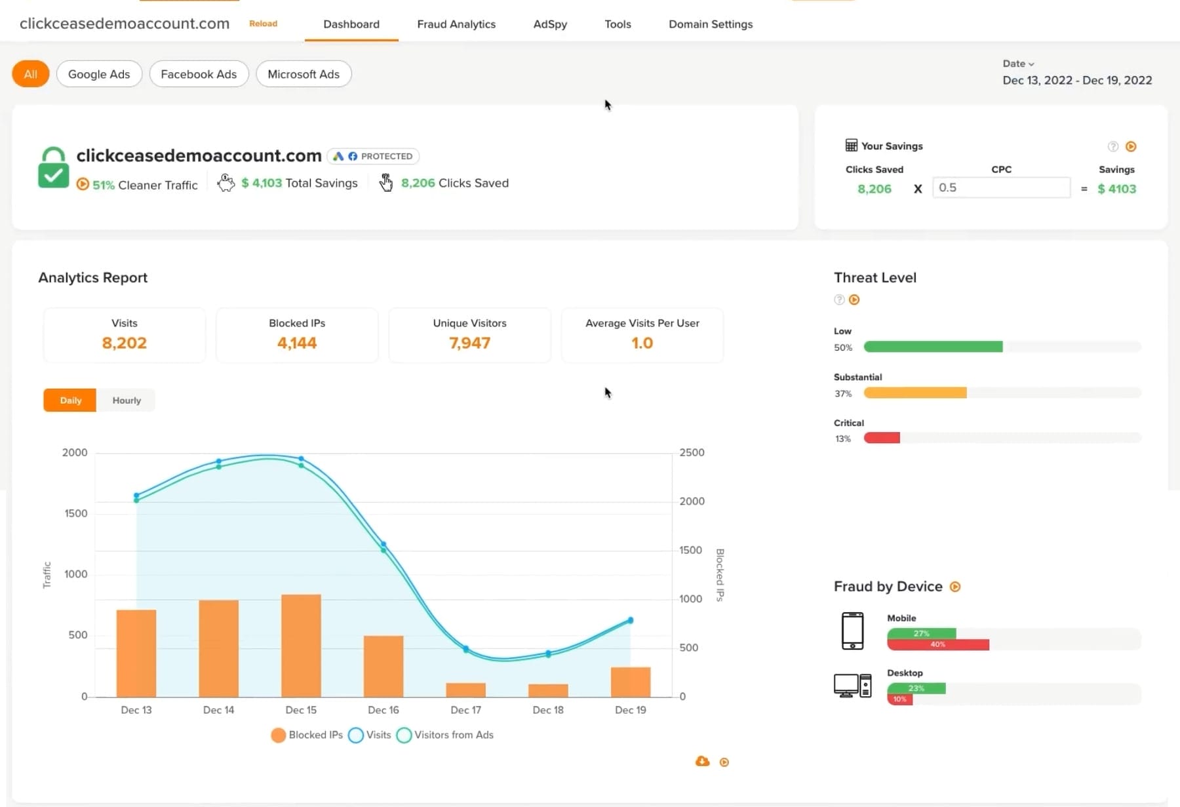Download the analytics chart via cloud icon

pyautogui.click(x=701, y=761)
